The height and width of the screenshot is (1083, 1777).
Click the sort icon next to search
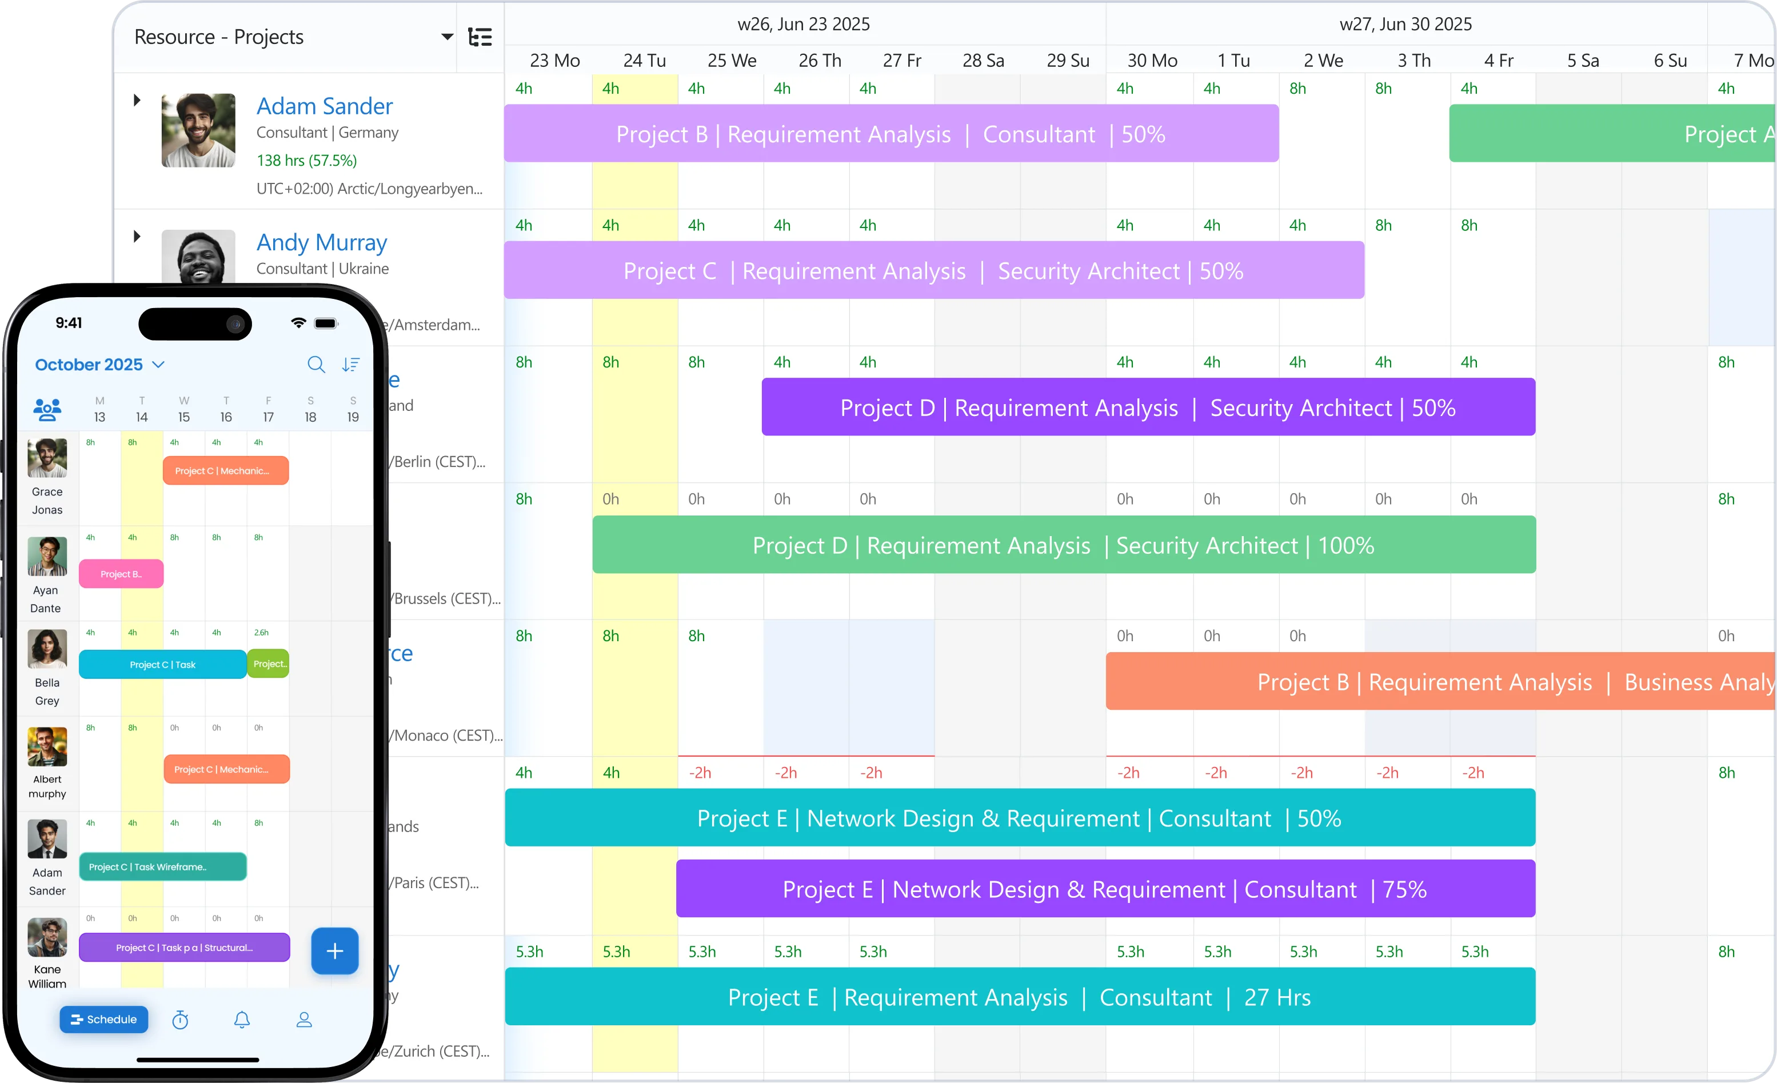[351, 365]
